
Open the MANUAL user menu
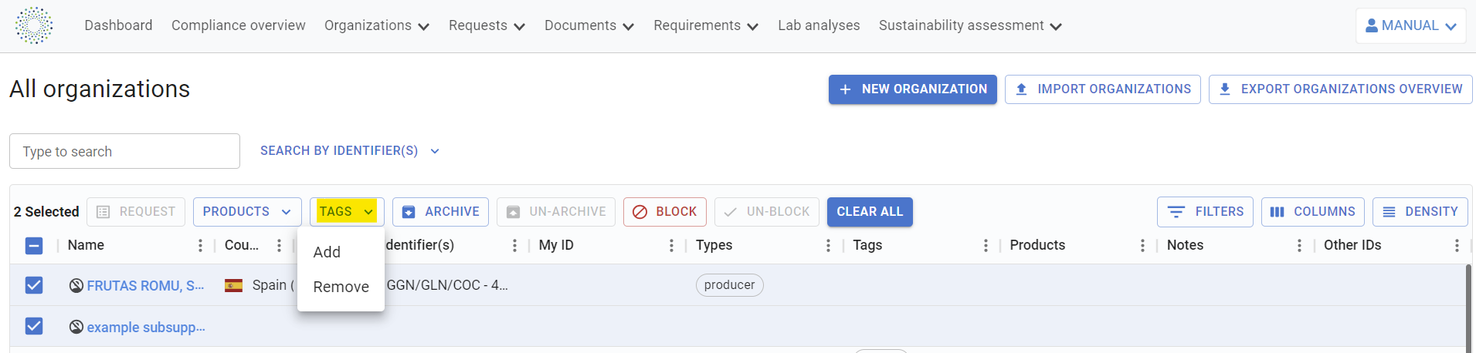pyautogui.click(x=1410, y=25)
